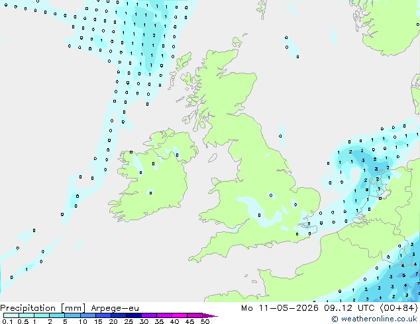420x324 pixels.
Task: Click the 45–50 mm legend swatch
Action: tap(194, 315)
